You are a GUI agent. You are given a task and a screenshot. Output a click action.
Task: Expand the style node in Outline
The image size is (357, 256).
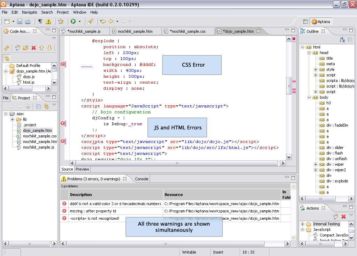pos(316,70)
